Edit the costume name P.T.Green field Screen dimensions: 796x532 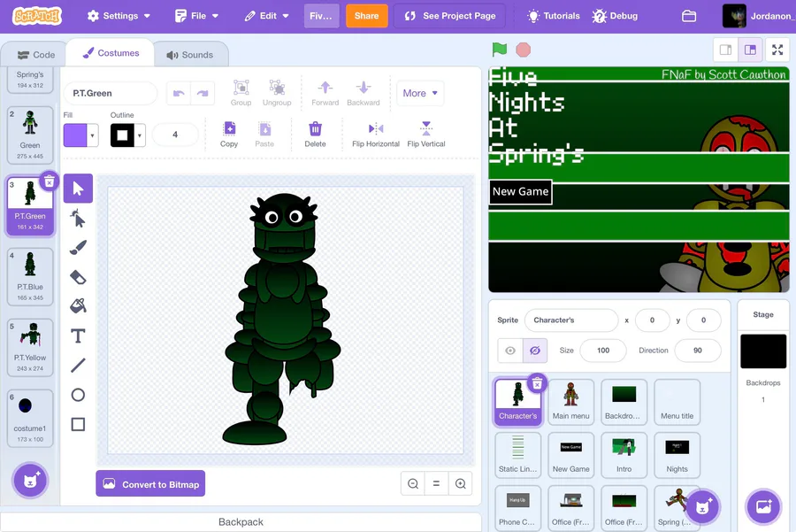pyautogui.click(x=111, y=93)
